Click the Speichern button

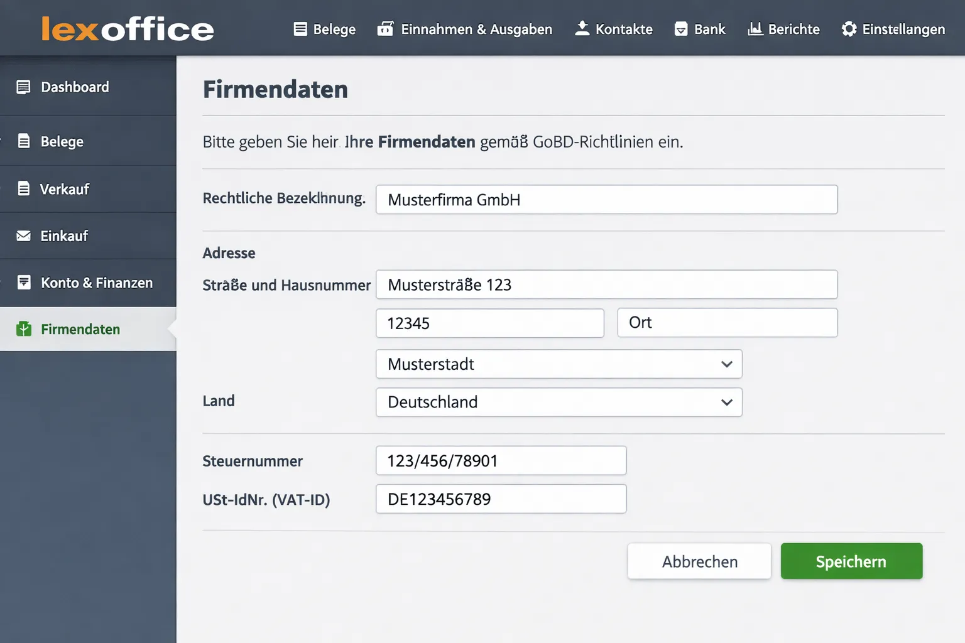851,561
